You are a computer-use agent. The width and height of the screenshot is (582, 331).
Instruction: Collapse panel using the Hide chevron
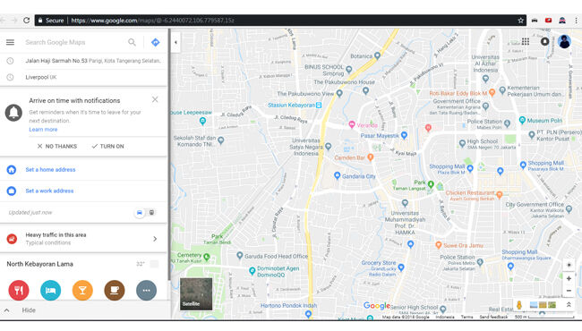point(7,310)
